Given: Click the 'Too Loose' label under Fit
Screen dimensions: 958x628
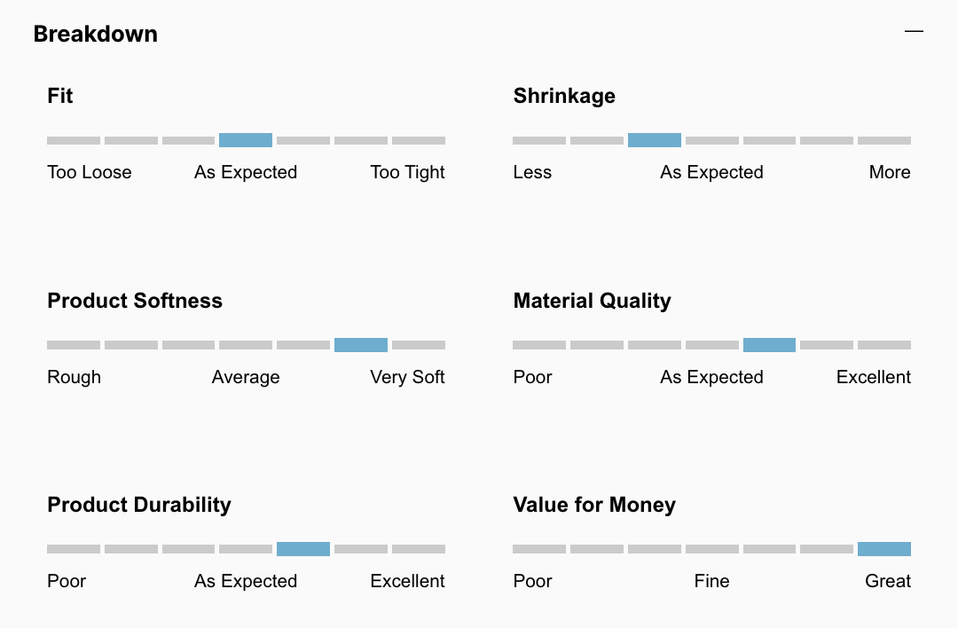Looking at the screenshot, I should (90, 172).
